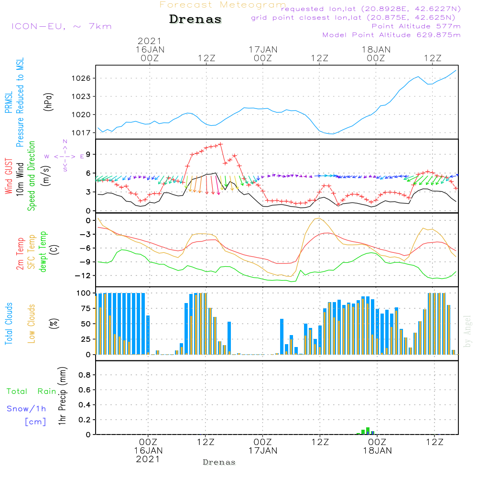Click the green 'Total Rain' label

click(x=32, y=391)
